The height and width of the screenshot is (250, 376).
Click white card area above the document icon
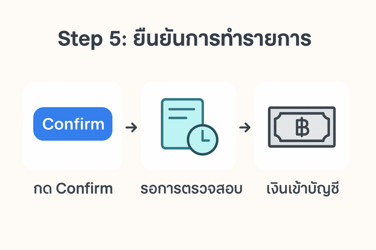188,89
